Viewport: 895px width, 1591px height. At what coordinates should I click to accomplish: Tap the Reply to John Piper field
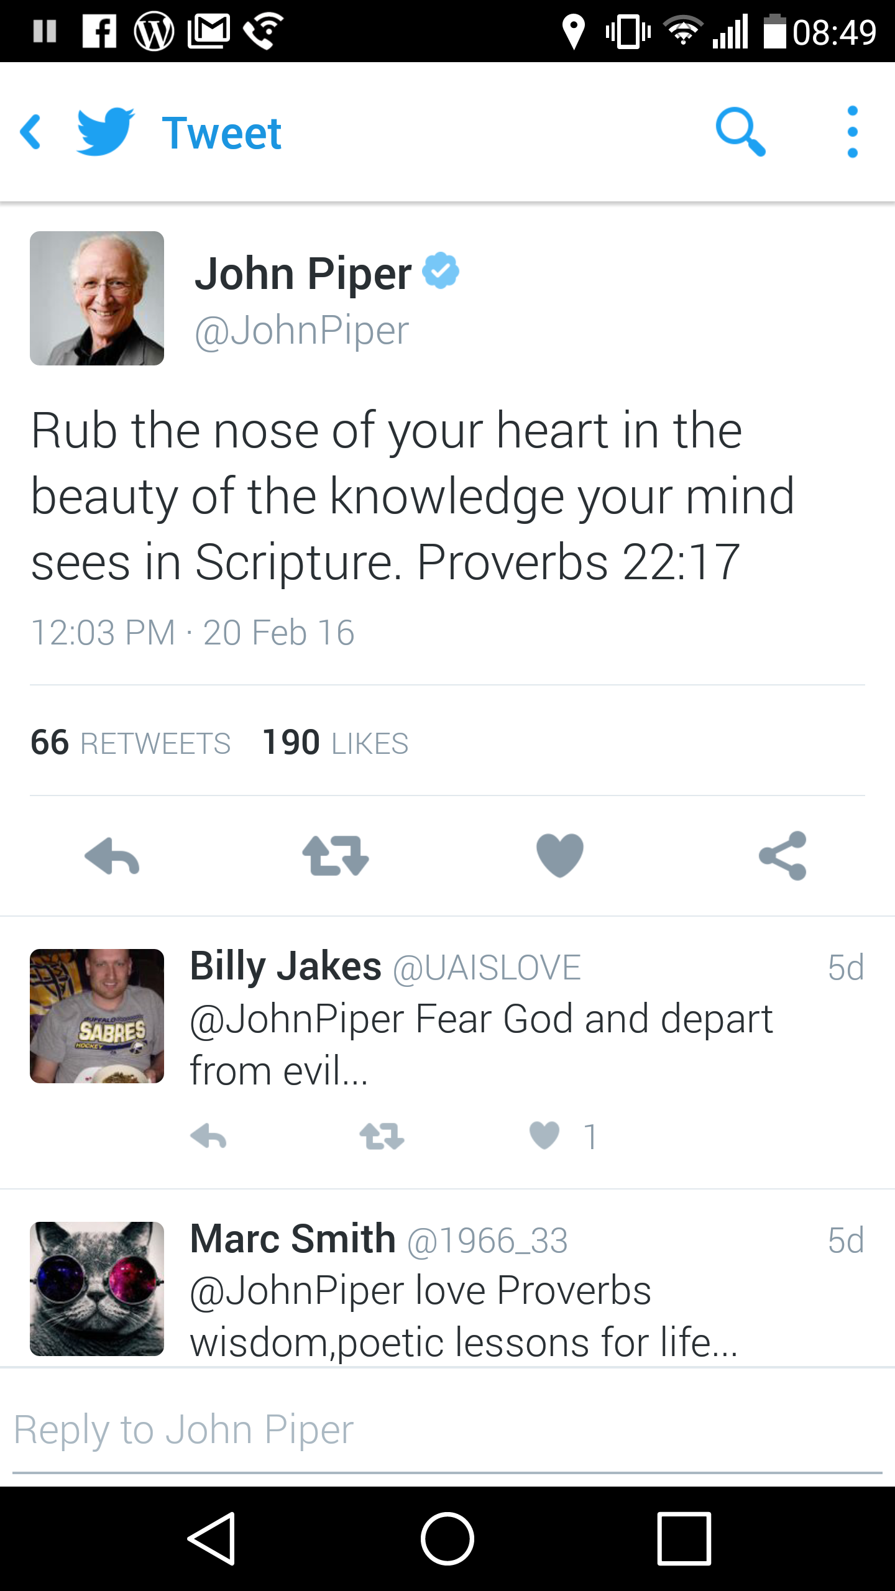coord(447,1429)
